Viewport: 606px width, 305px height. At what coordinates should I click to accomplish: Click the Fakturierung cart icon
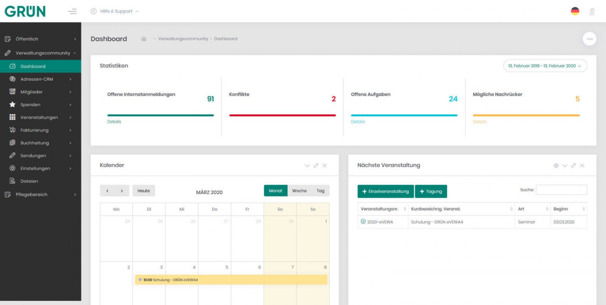pyautogui.click(x=12, y=130)
